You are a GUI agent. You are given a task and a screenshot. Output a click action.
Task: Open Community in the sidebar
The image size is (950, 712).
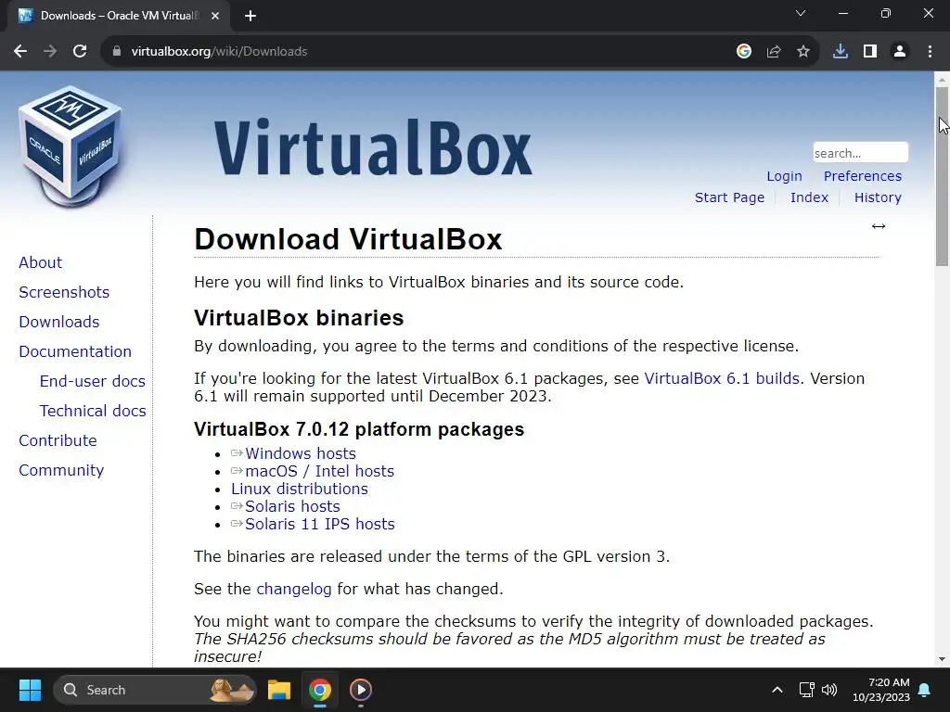(61, 470)
